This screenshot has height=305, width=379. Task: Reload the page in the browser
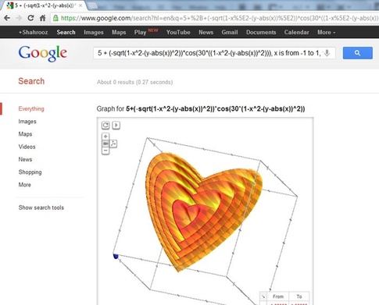pyautogui.click(x=30, y=18)
